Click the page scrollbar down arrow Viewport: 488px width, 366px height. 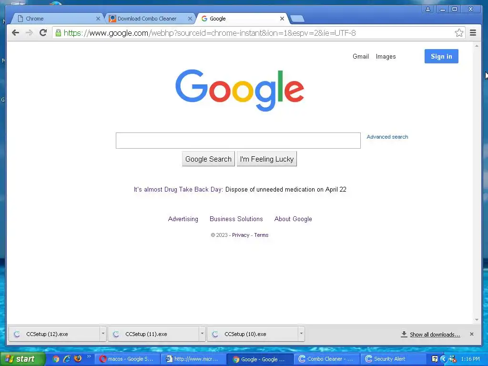[x=477, y=320]
